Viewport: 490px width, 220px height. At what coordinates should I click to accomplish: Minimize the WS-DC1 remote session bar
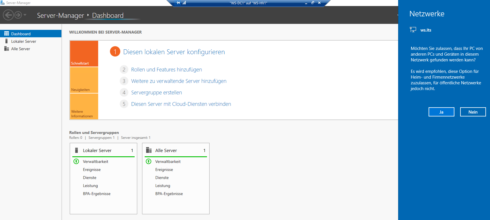[x=306, y=3]
